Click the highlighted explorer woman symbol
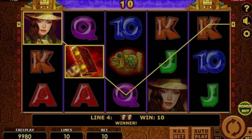The width and height of the screenshot is (252, 139). click(43, 28)
